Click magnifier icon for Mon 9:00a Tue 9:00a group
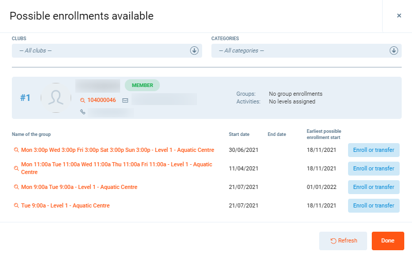Screen dimensions: 412x260 [16, 187]
